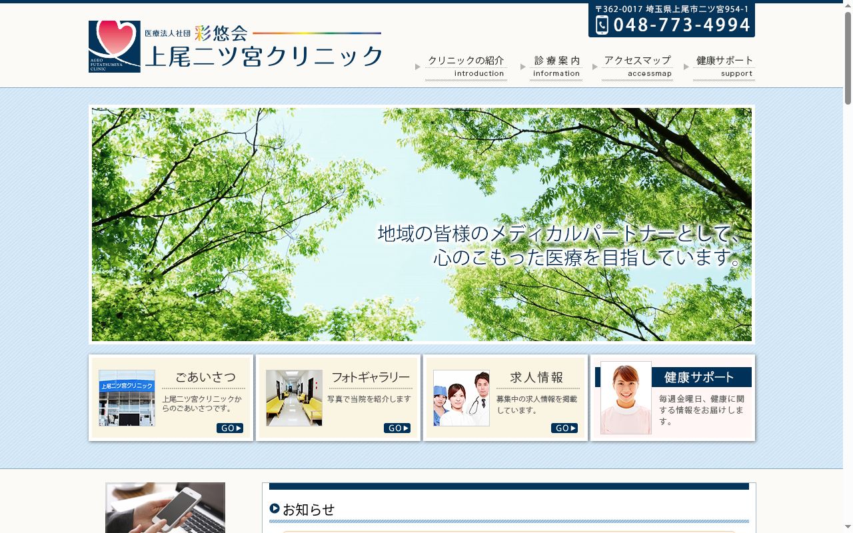This screenshot has height=533, width=853.
Task: Click text 上尾二ツ宮クリニックからのごあいさつです。
Action: click(202, 403)
